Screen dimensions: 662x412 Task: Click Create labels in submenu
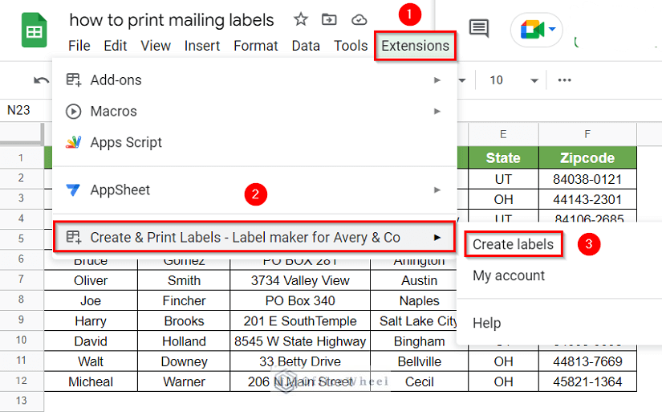[513, 244]
